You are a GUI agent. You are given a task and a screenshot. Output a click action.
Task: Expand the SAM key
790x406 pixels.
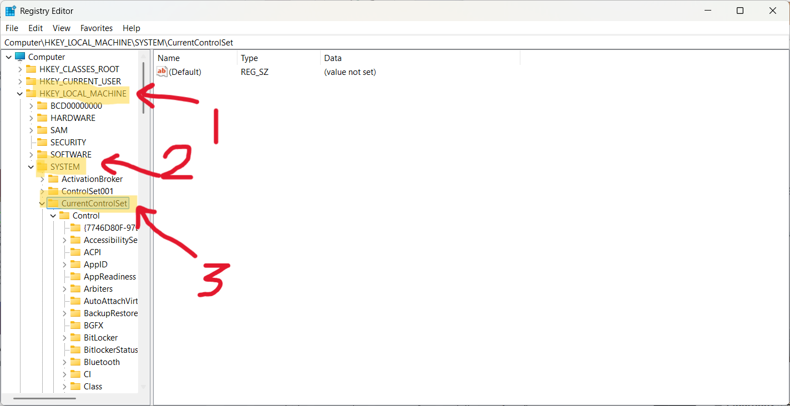point(31,130)
